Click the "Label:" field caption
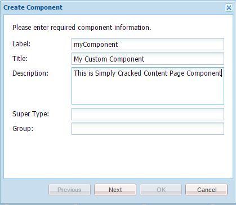 (21, 44)
